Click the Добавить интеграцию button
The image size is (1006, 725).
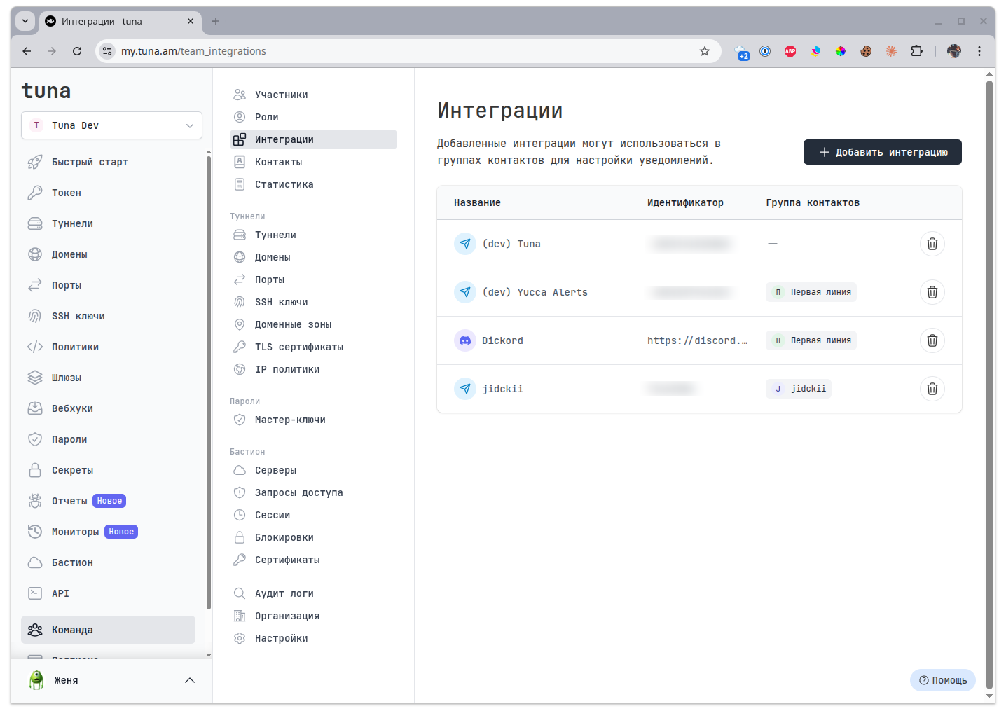pos(882,152)
